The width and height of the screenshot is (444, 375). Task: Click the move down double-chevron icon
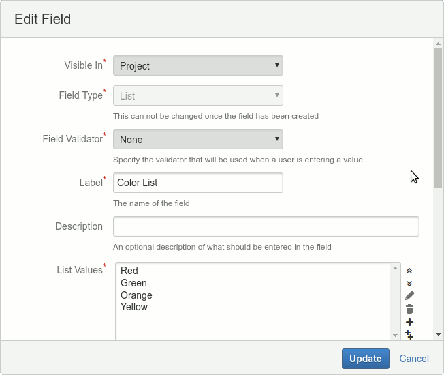point(409,283)
